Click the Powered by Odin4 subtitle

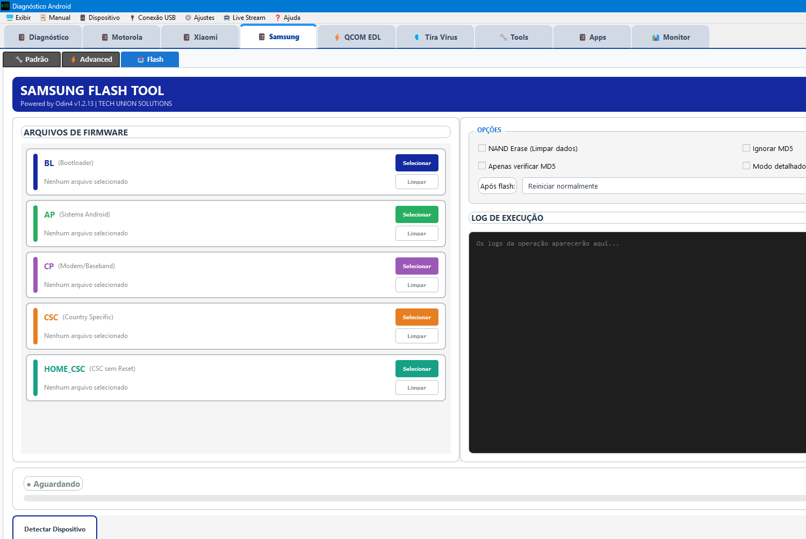(96, 104)
